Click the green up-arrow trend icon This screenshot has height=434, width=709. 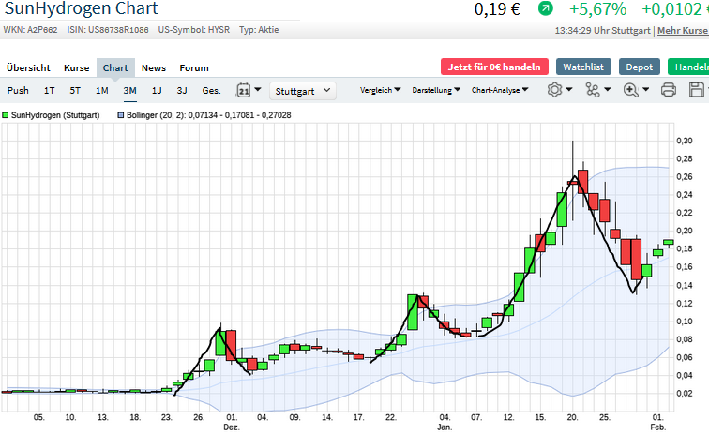545,9
